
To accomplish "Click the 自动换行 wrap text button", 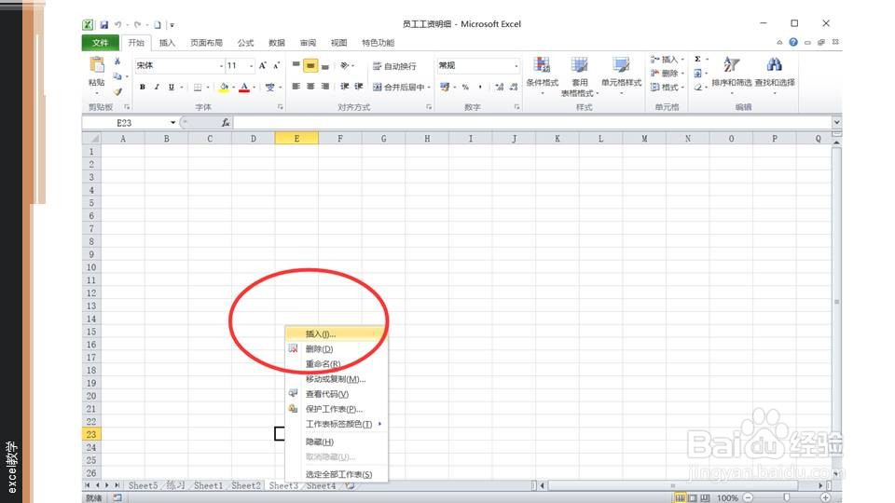I will (394, 66).
